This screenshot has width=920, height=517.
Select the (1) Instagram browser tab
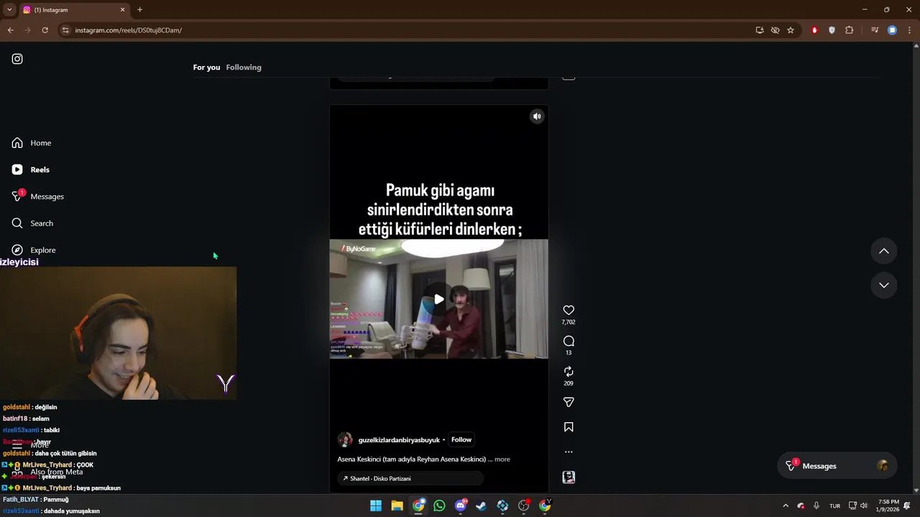pyautogui.click(x=74, y=10)
